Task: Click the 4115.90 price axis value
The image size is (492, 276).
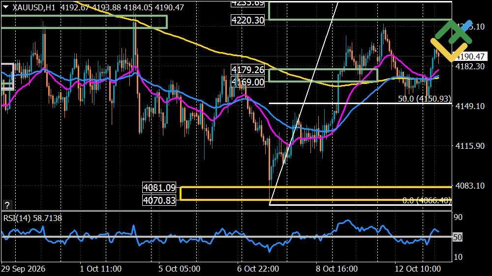Action: coord(470,146)
